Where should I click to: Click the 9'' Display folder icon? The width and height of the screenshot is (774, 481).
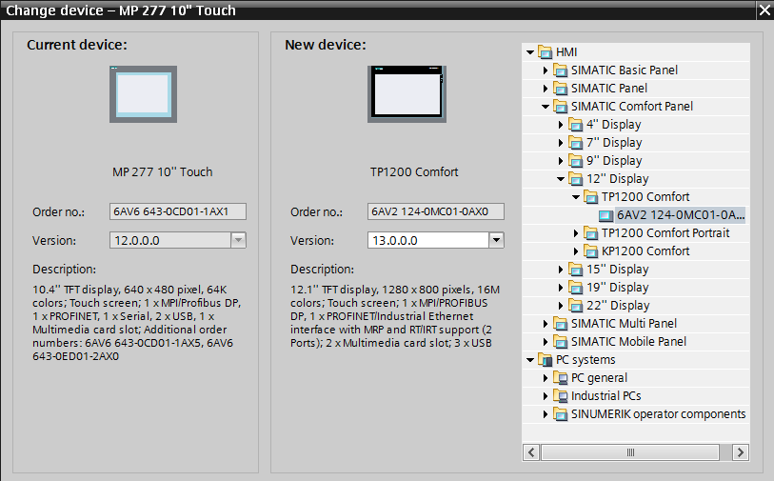click(576, 161)
